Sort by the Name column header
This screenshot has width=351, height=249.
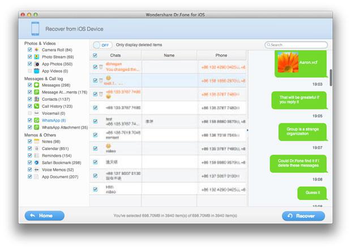pyautogui.click(x=169, y=55)
